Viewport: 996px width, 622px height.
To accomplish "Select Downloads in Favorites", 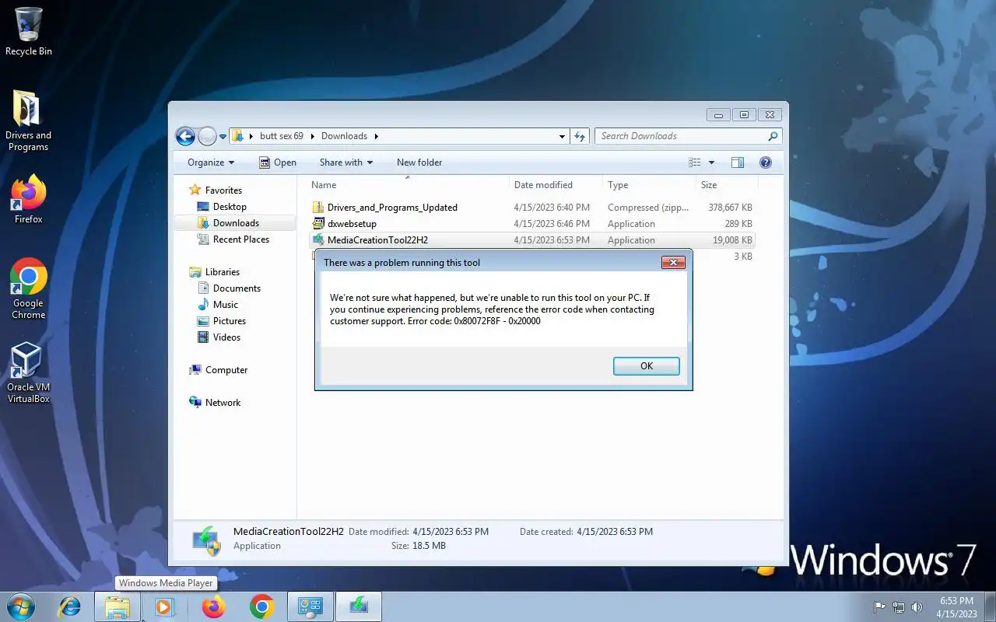I will coord(236,223).
